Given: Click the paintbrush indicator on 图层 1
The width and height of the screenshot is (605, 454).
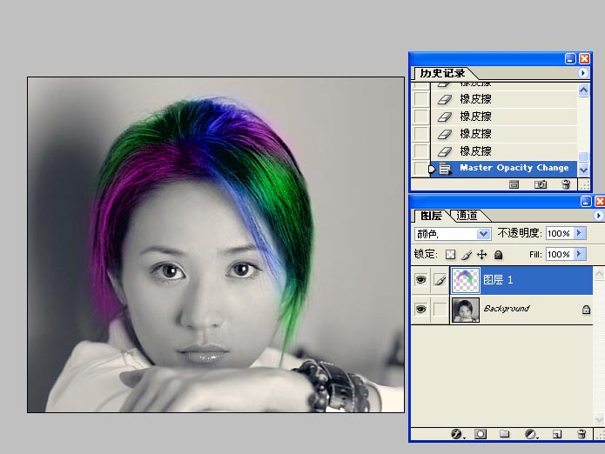Looking at the screenshot, I should (440, 280).
